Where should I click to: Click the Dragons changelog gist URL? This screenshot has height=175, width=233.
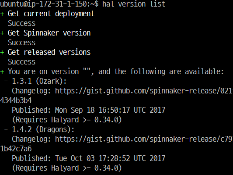144,139
